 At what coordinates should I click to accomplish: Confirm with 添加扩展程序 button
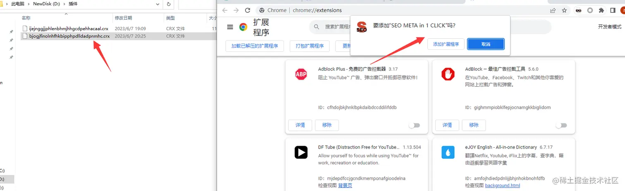click(x=446, y=44)
